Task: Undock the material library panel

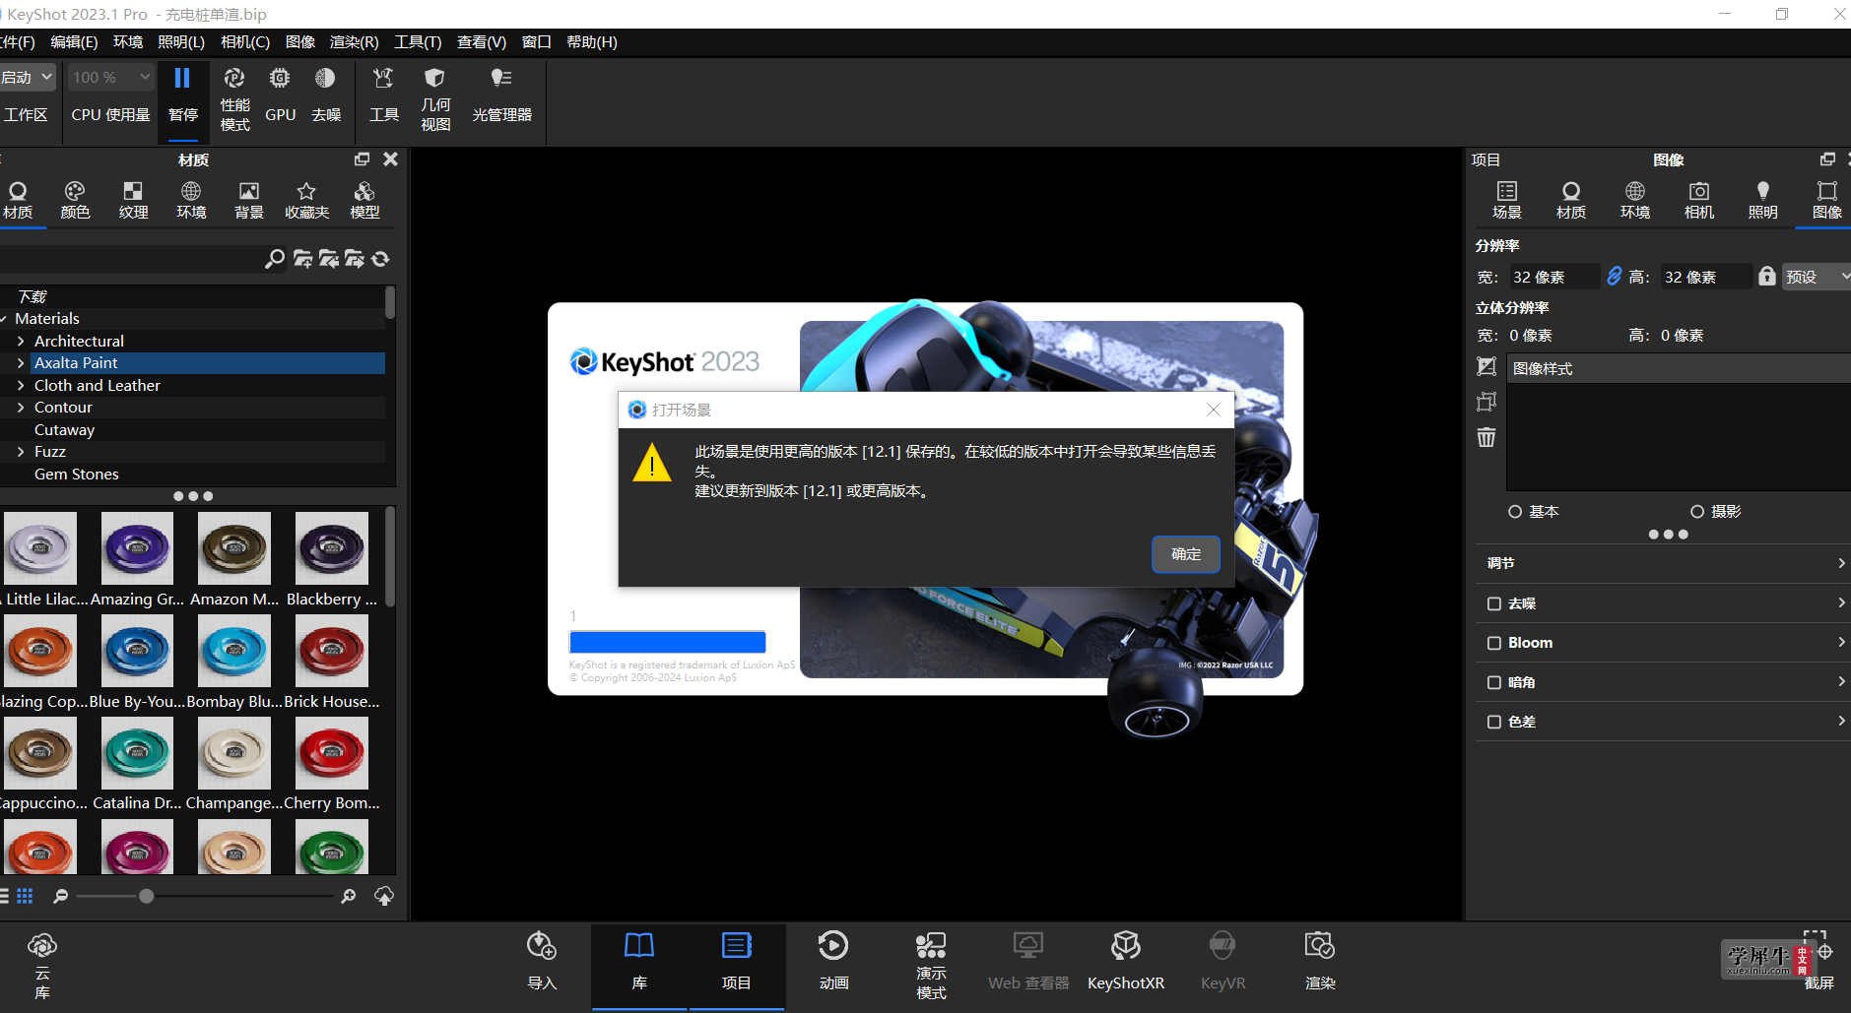Action: tap(362, 159)
